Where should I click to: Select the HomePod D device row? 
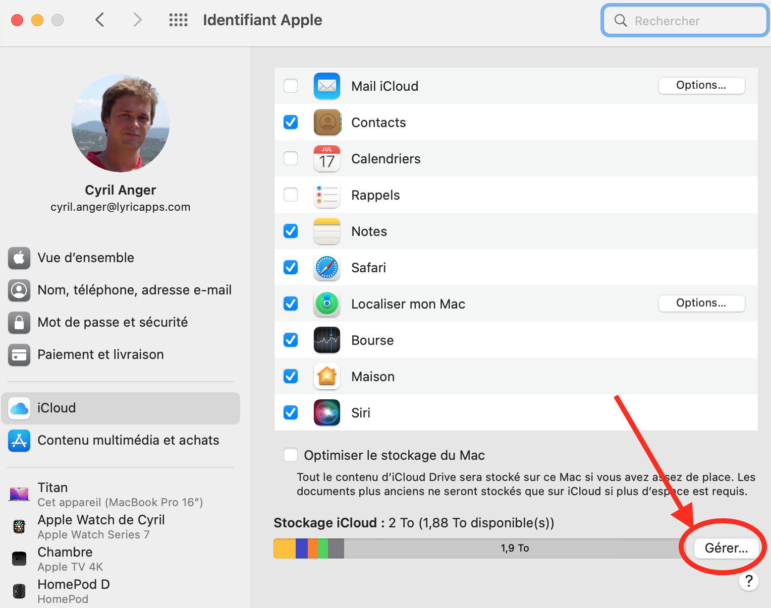pyautogui.click(x=121, y=591)
